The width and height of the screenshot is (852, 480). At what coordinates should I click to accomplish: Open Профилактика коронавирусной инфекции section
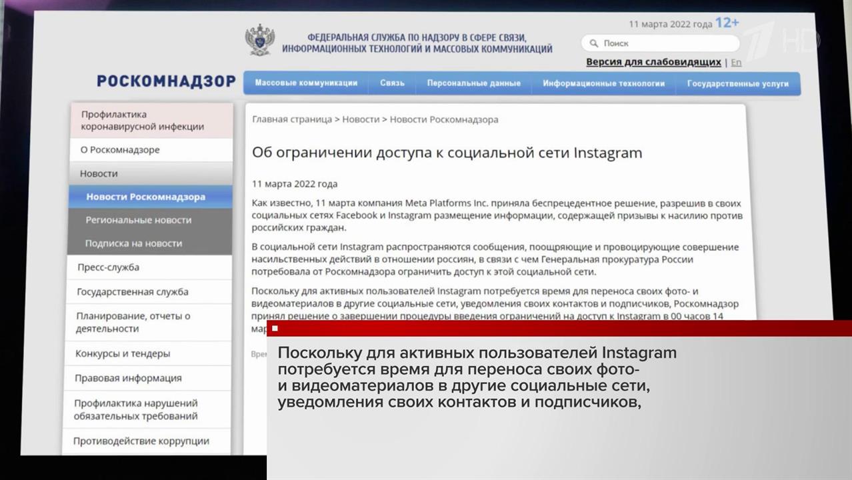(x=152, y=120)
